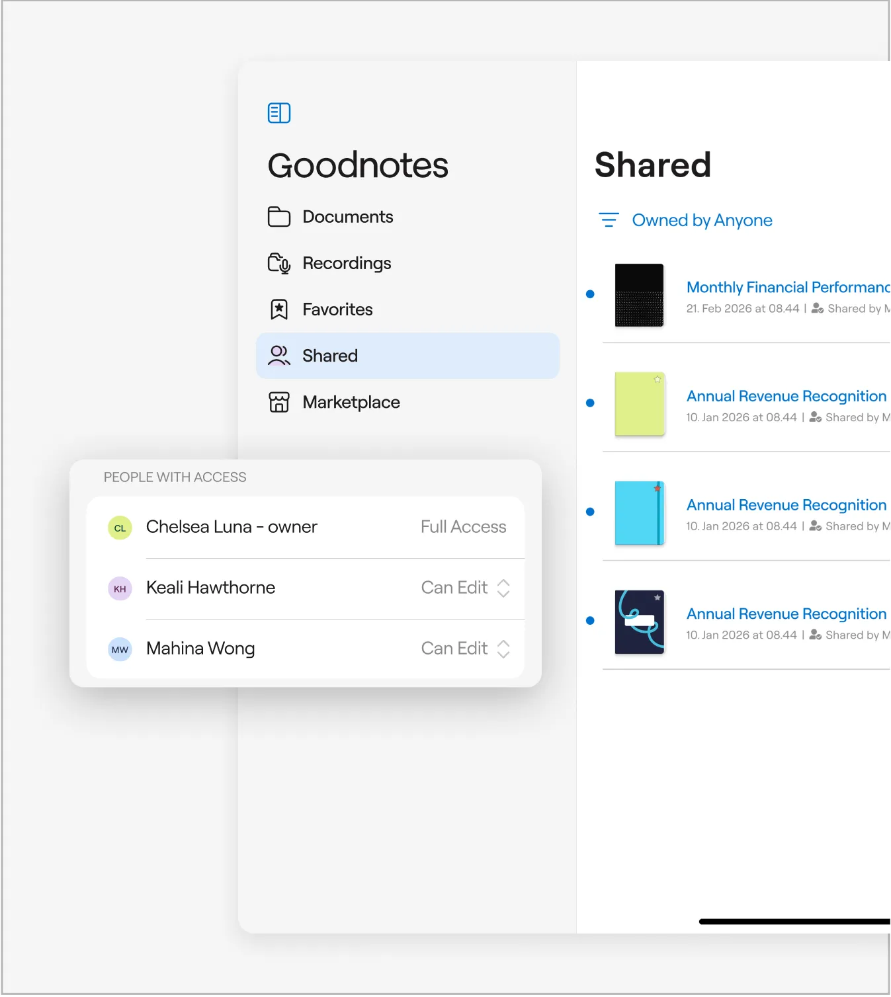Click unread dot beside navy notebook
Screen dimensions: 891x997
(x=590, y=620)
